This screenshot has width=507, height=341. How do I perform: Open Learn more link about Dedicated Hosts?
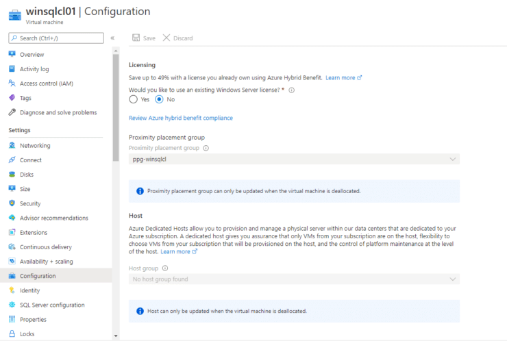pyautogui.click(x=179, y=251)
